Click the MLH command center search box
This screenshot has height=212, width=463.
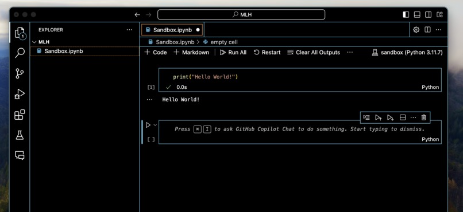241,14
